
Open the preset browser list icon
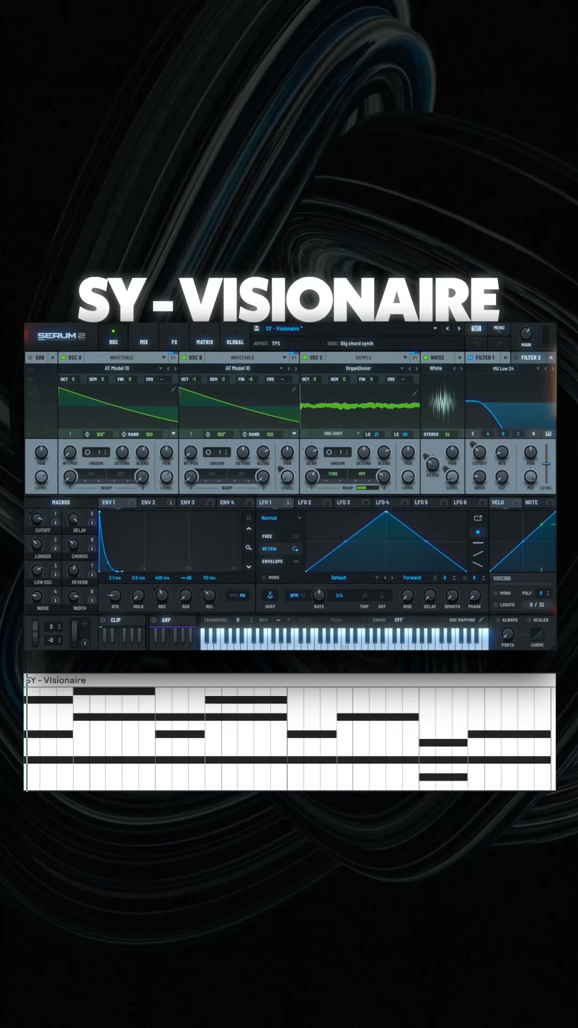point(476,328)
